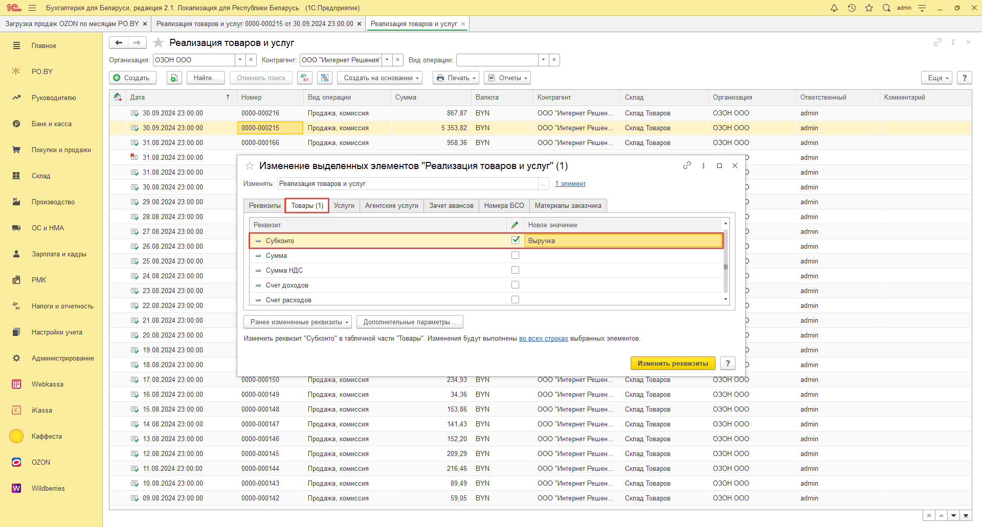Check the Счет расходов checkbox
Image resolution: width=982 pixels, height=527 pixels.
[x=515, y=300]
